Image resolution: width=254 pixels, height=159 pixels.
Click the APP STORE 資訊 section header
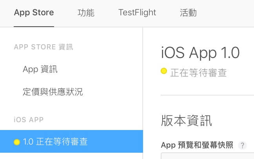click(x=44, y=47)
